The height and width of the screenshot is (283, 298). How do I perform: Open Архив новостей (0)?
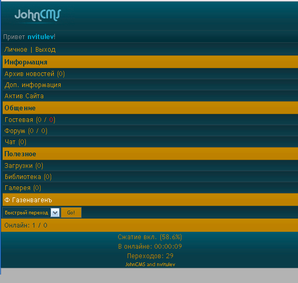[x=35, y=74]
